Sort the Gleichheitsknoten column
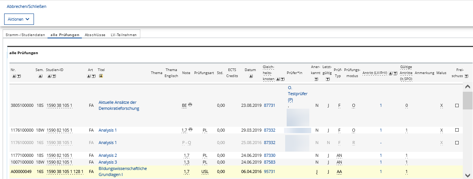Viewport: 473px width, 179px height. click(x=278, y=79)
